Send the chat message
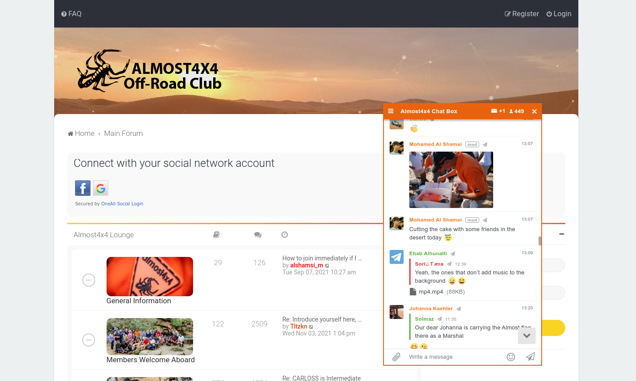 point(530,357)
